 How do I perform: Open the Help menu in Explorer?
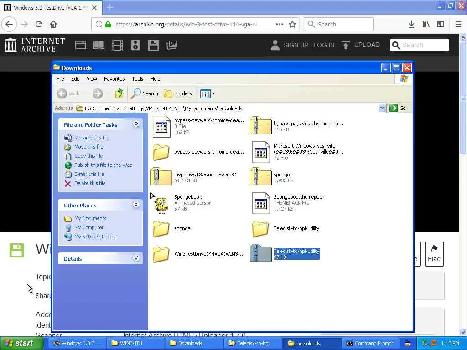[155, 79]
